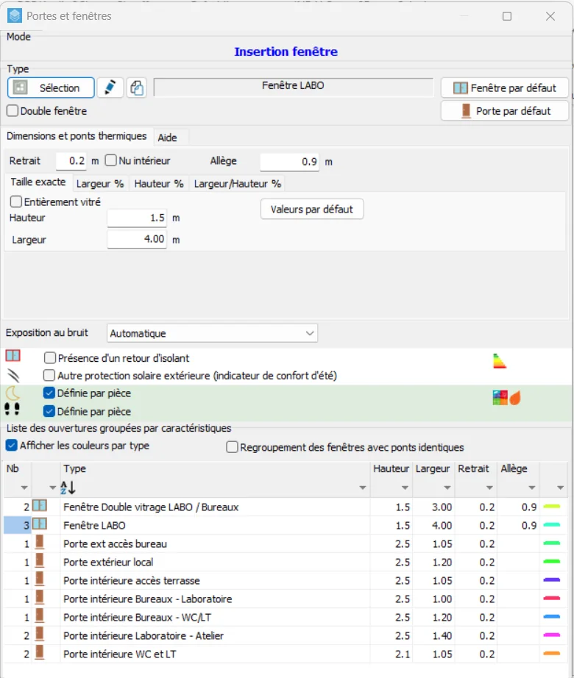Open the icon column filter arrow
This screenshot has height=678, width=574.
pos(53,488)
